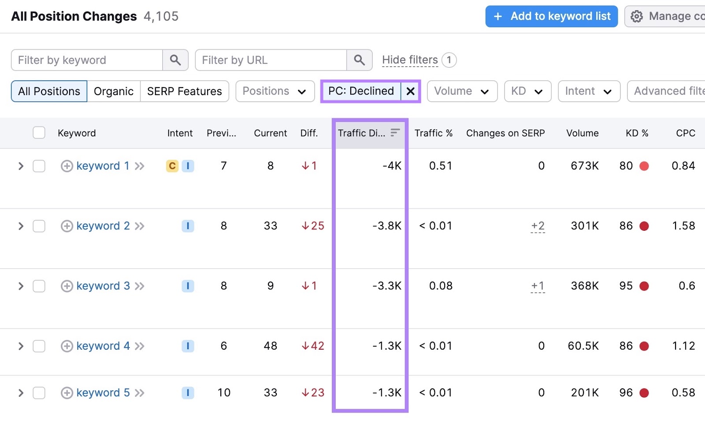Open the Intent filter dropdown
705x421 pixels.
pos(589,91)
